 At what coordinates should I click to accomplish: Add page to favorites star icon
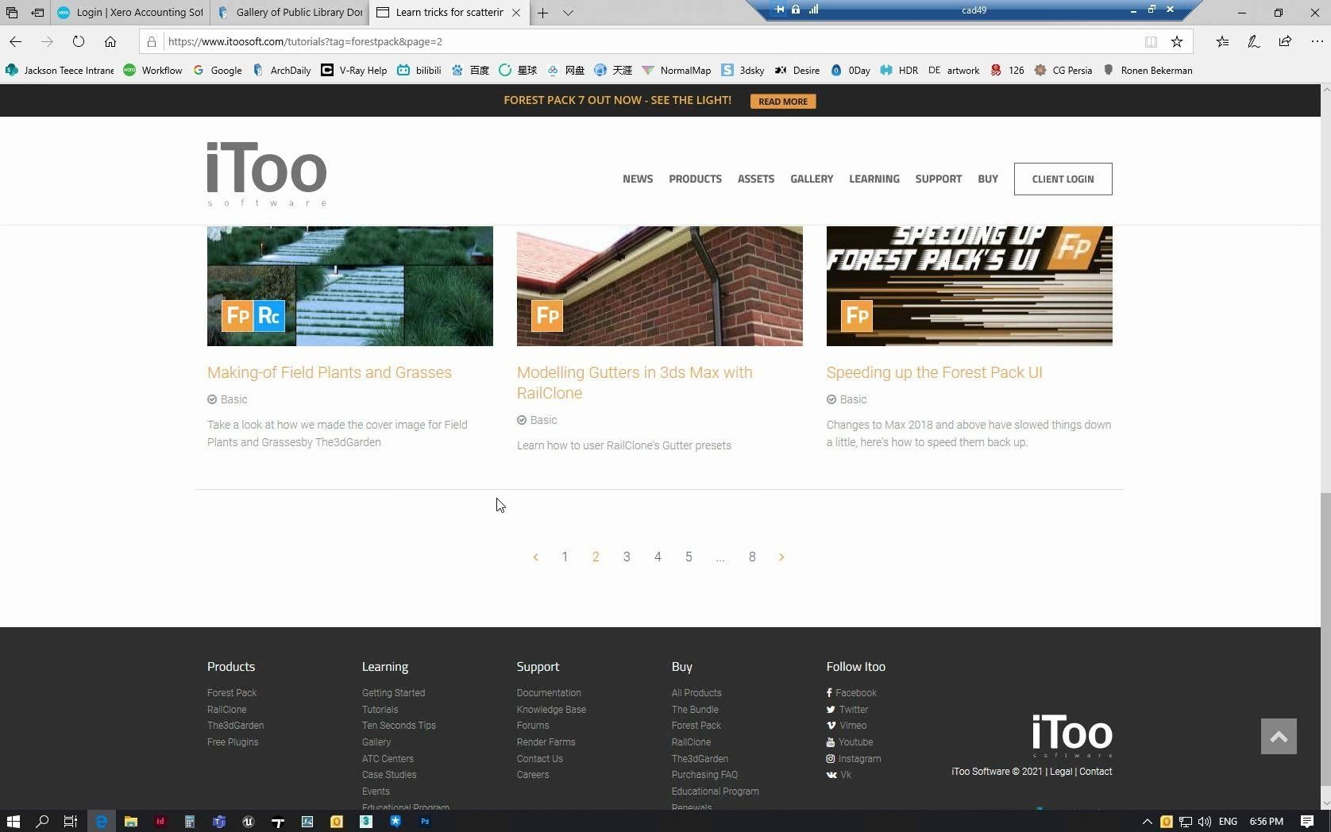(1177, 41)
